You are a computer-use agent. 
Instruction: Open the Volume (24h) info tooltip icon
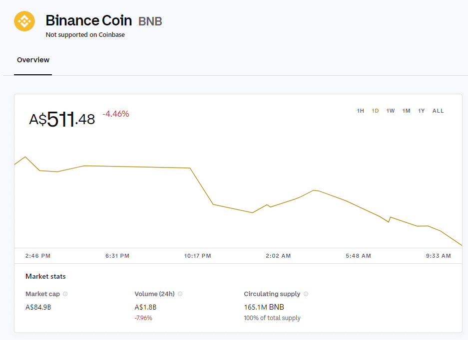click(x=180, y=294)
